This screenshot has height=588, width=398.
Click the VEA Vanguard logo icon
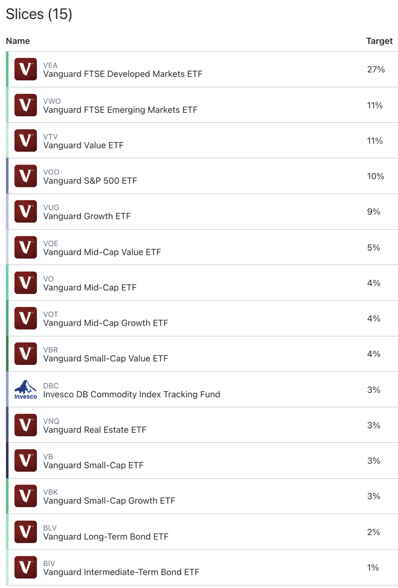[25, 69]
